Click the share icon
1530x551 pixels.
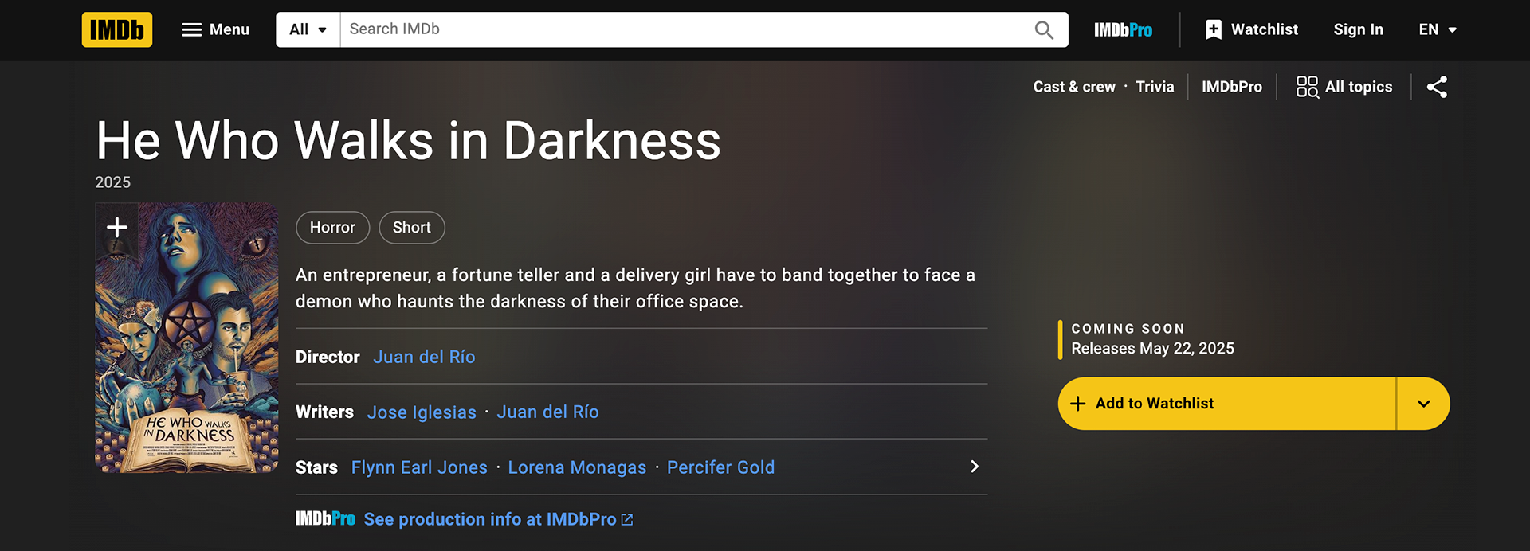point(1437,87)
